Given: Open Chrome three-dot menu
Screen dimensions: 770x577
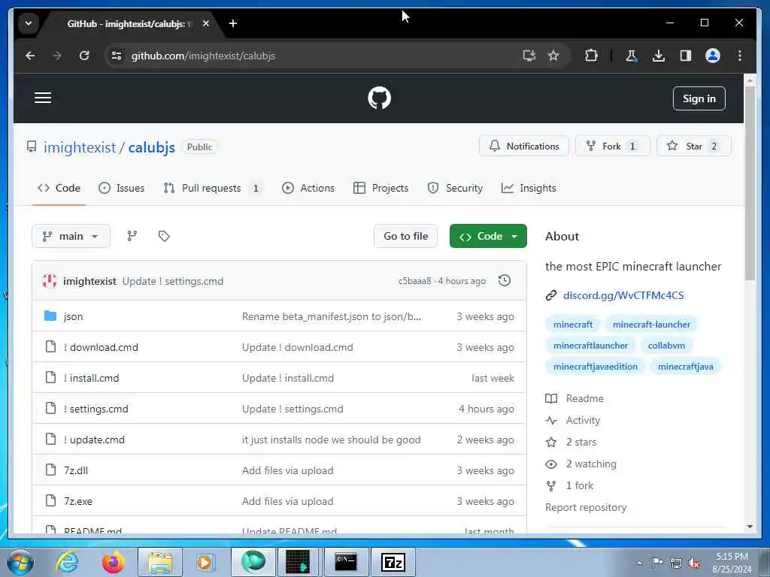Looking at the screenshot, I should tap(740, 56).
